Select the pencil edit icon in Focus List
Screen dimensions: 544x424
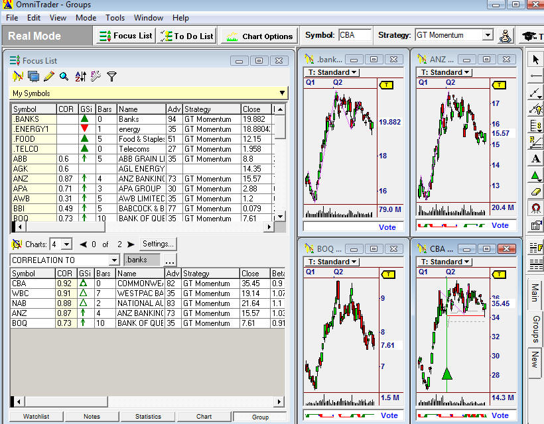tap(49, 76)
